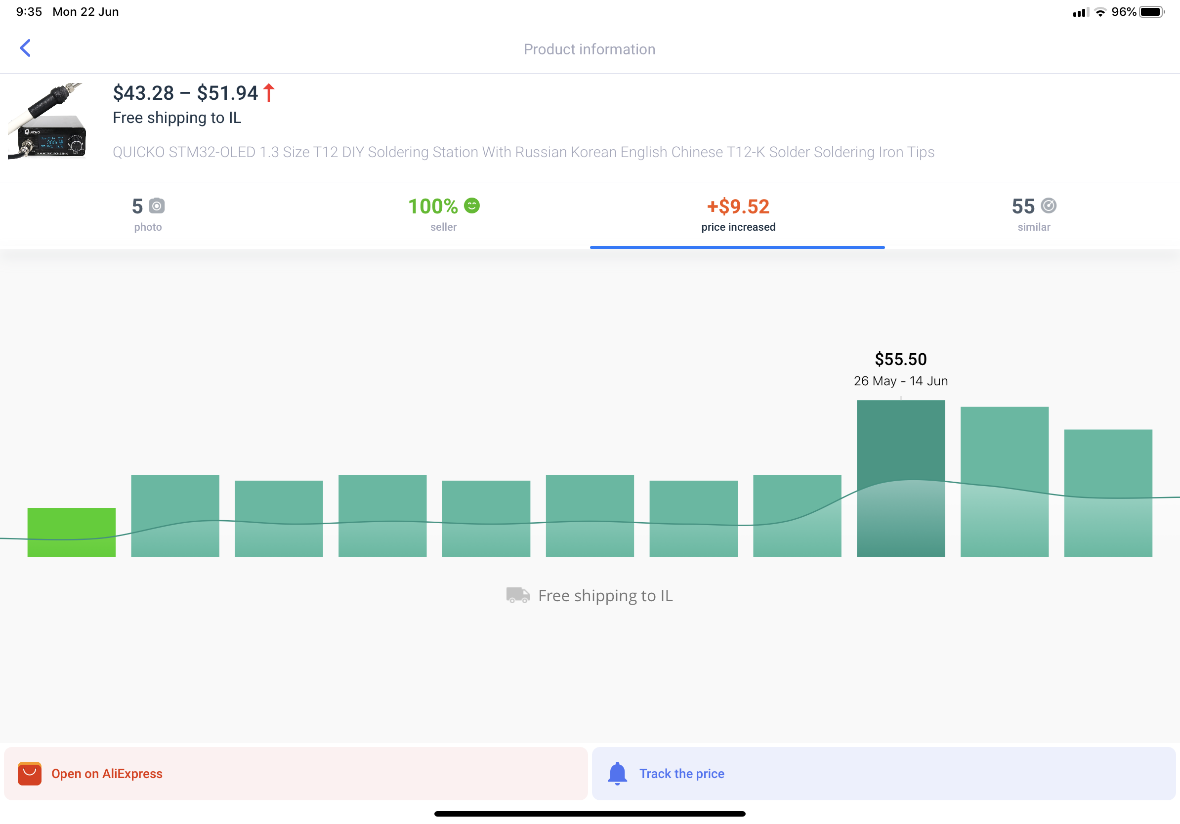Switch to the photo tab

pos(147,215)
